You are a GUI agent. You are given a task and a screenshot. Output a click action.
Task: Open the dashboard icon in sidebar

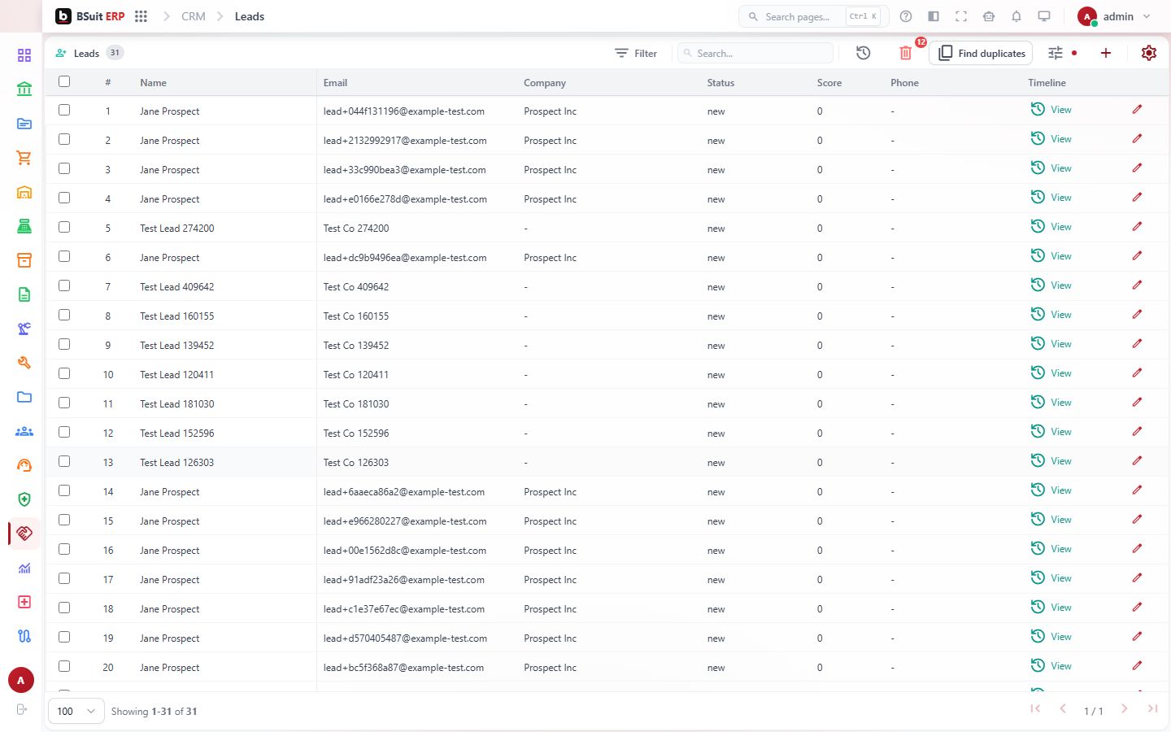coord(24,55)
